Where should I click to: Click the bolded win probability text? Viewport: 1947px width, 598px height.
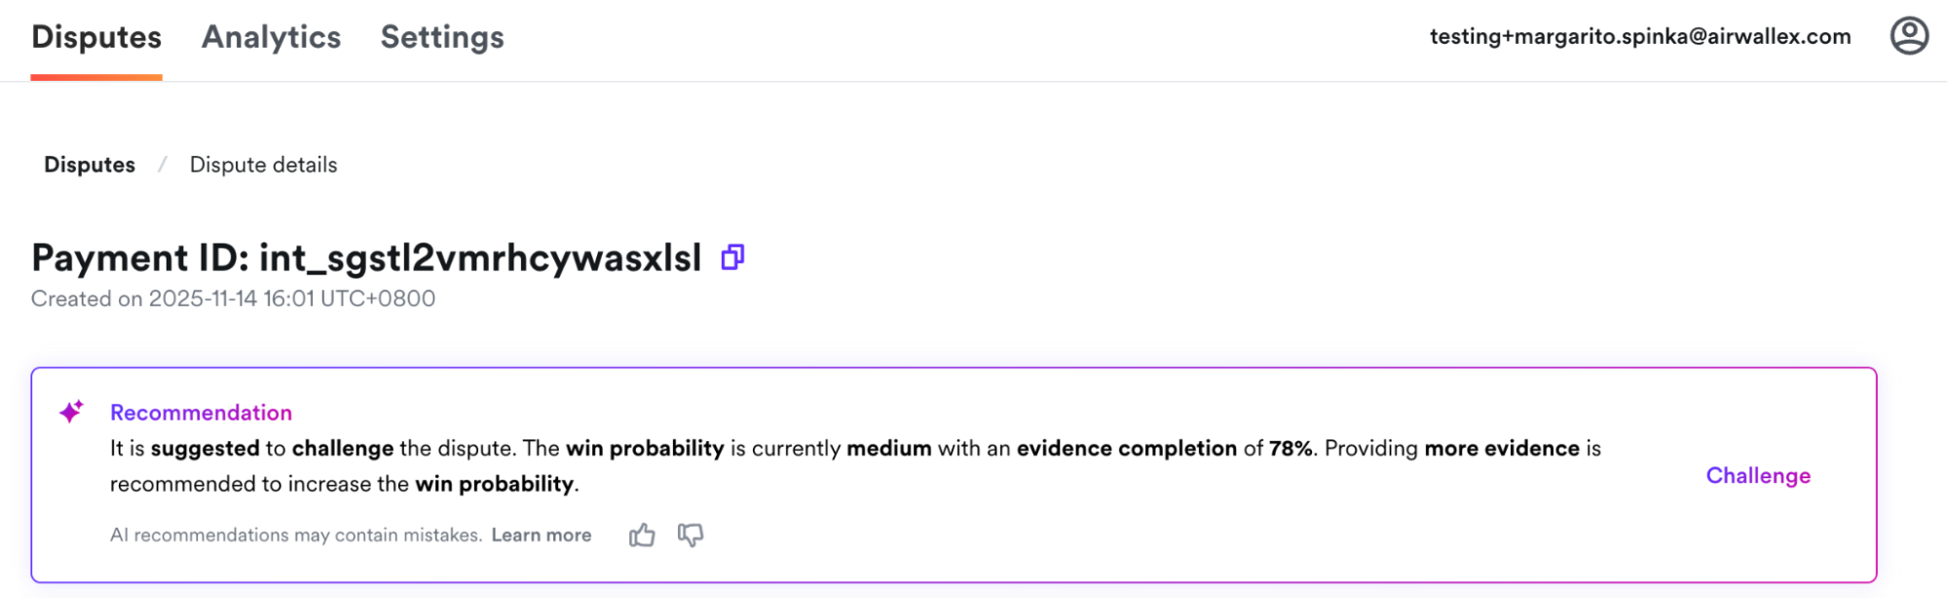648,448
